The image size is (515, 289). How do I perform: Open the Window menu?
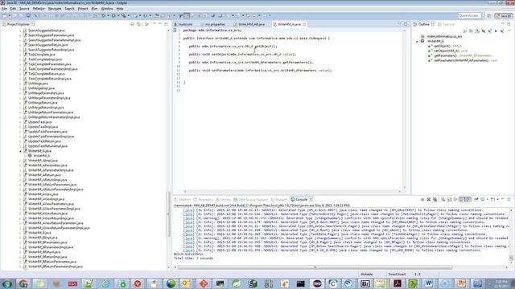pos(107,9)
